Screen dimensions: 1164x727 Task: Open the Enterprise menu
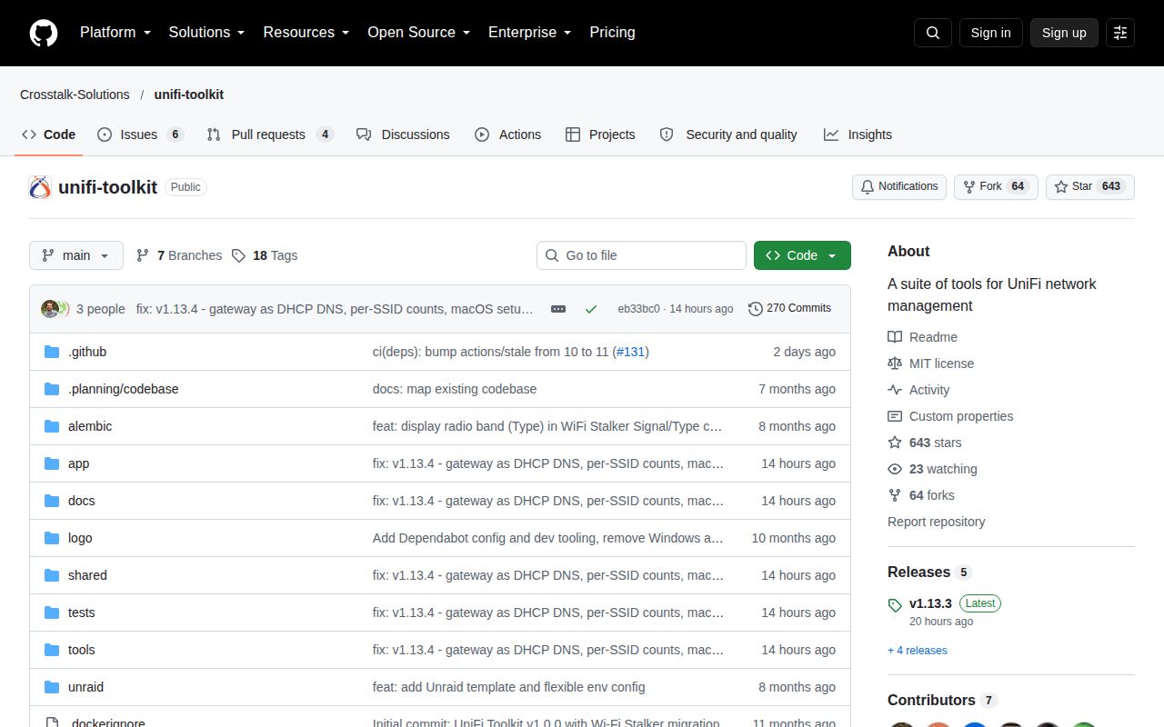click(530, 33)
